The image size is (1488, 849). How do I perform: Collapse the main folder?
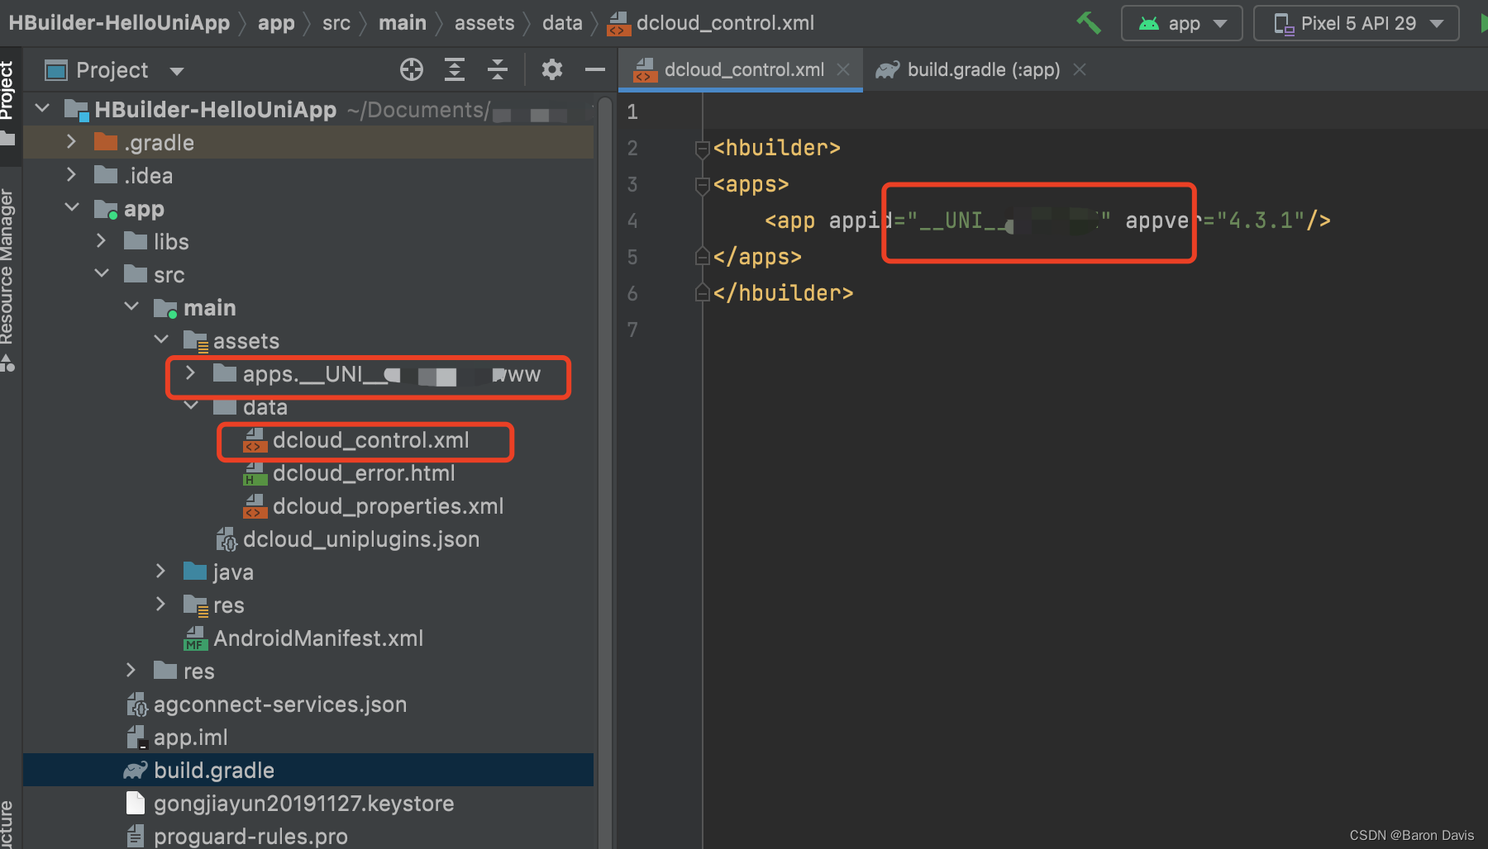coord(131,307)
